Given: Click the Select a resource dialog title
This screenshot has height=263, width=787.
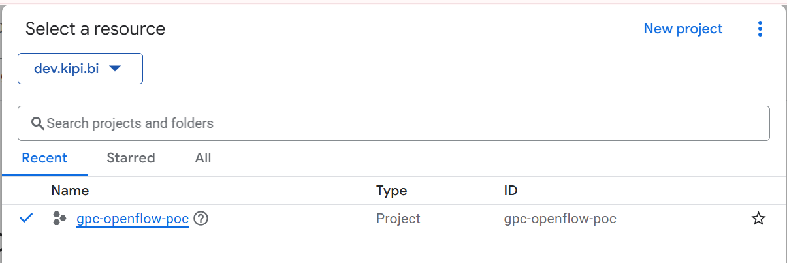Looking at the screenshot, I should coord(95,29).
